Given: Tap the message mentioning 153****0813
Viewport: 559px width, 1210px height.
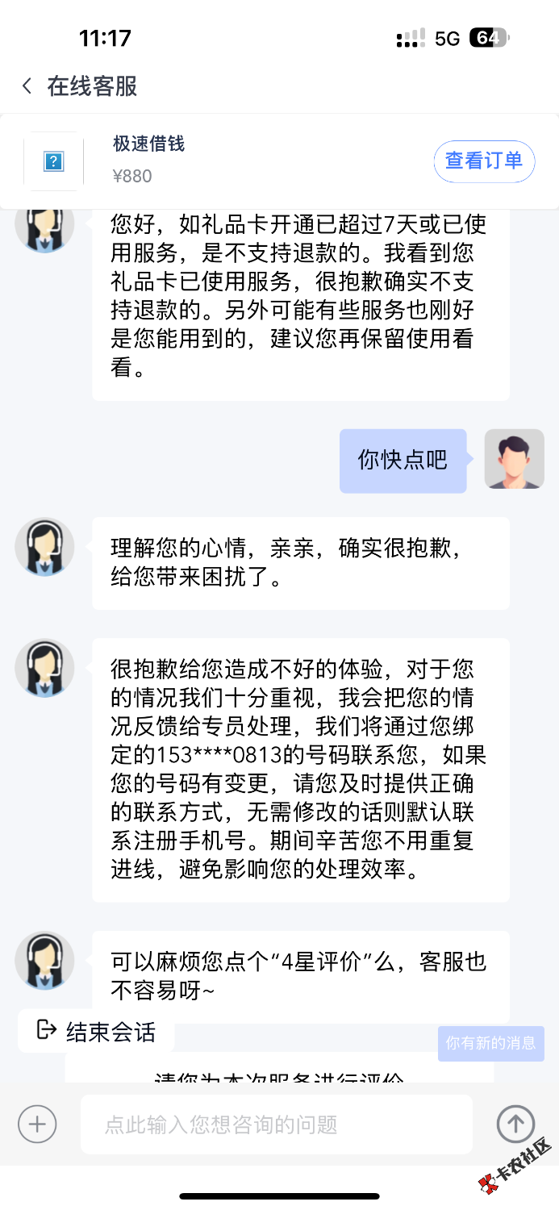Looking at the screenshot, I should (x=300, y=770).
